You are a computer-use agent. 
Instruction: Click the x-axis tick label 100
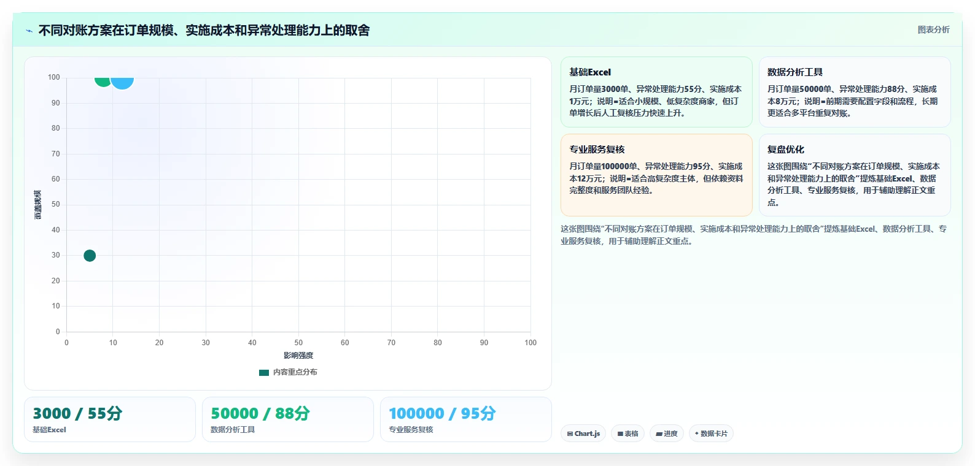click(530, 343)
